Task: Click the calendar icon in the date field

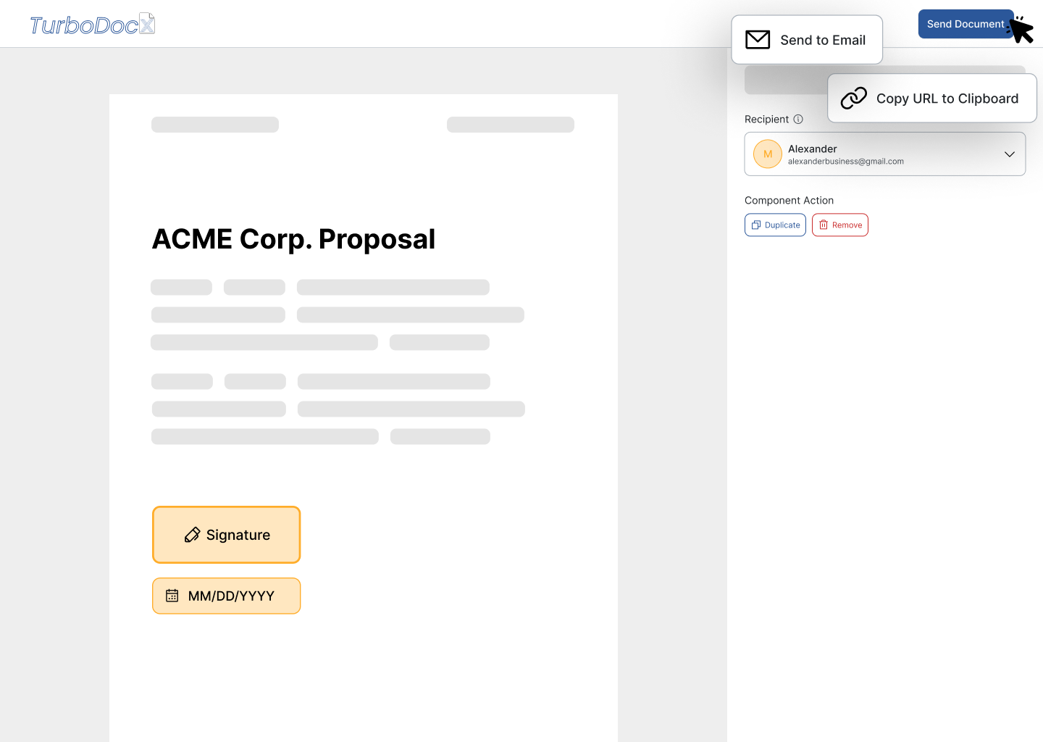Action: pyautogui.click(x=172, y=596)
